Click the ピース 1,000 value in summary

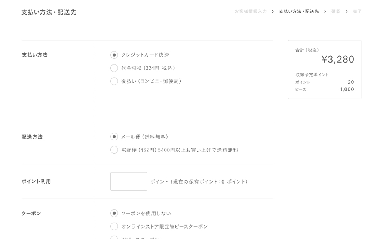[x=347, y=89]
